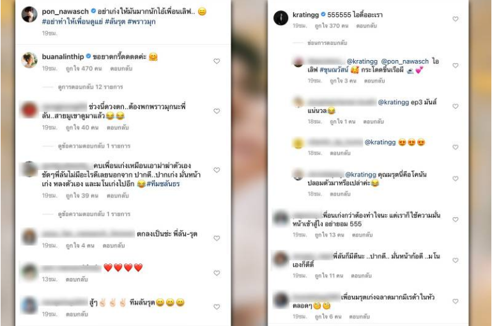
Task: Show 1 reply under #ทีมชลันธร comment
Action: [94, 214]
